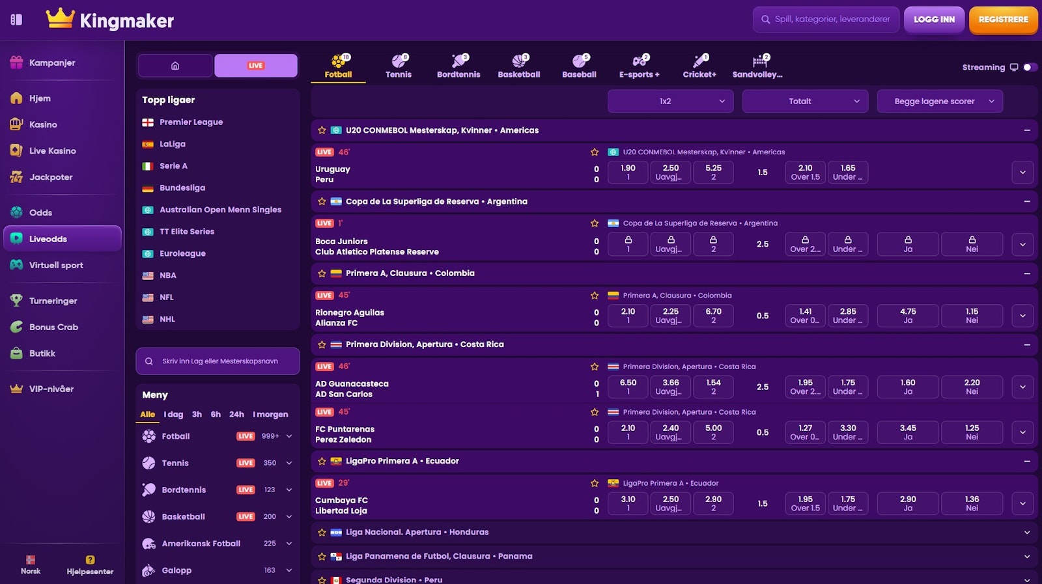The height and width of the screenshot is (584, 1042).
Task: Favorite the Uruguay vs Peru match star
Action: [595, 152]
